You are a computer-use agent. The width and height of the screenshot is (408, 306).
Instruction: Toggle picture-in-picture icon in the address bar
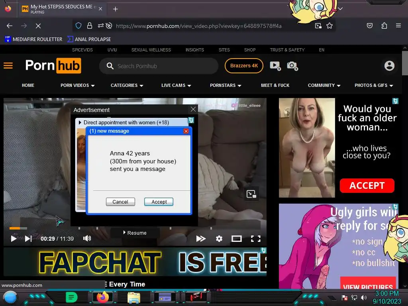(x=318, y=25)
